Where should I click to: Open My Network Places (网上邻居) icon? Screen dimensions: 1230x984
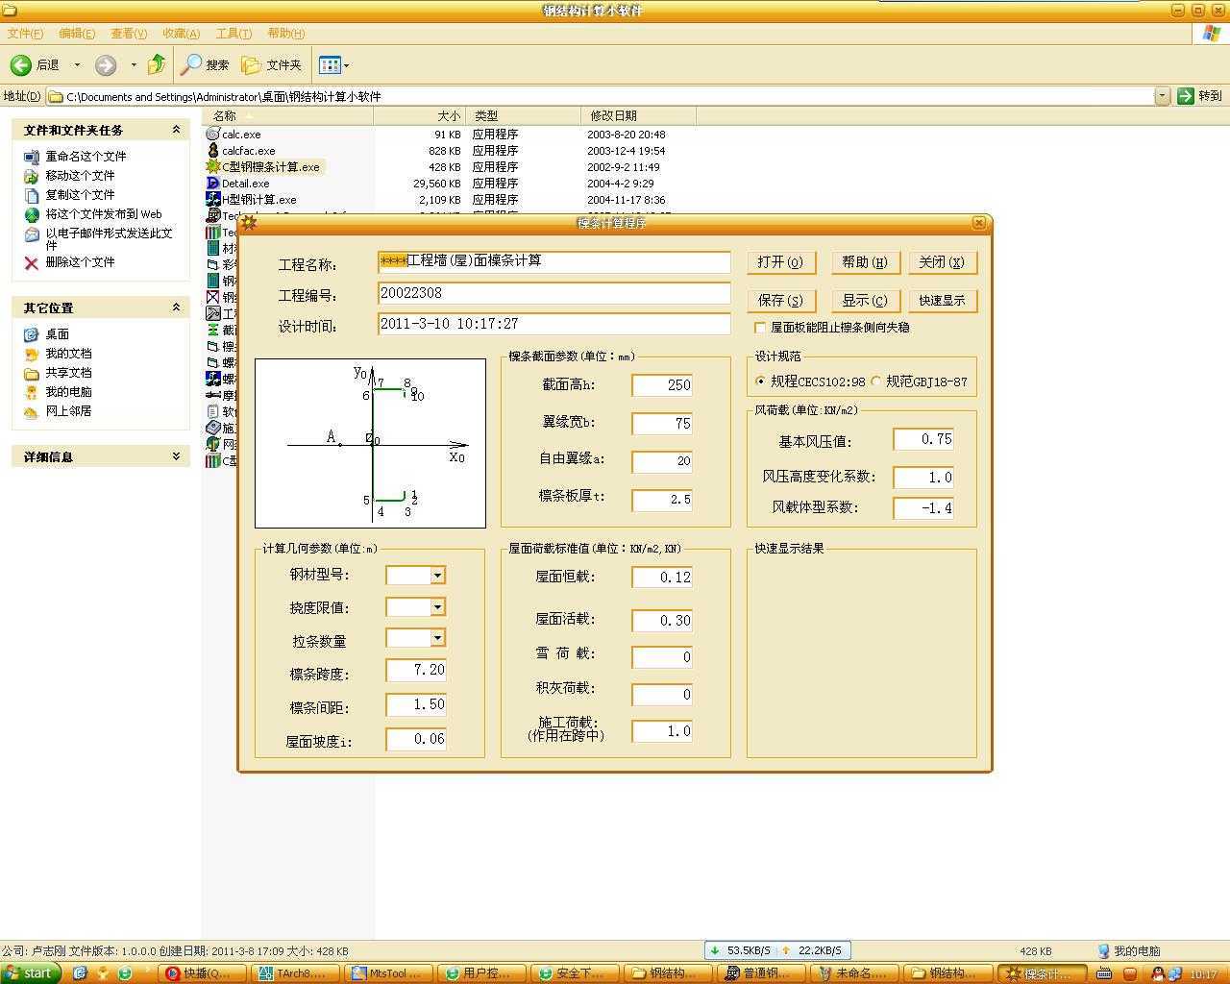(32, 411)
